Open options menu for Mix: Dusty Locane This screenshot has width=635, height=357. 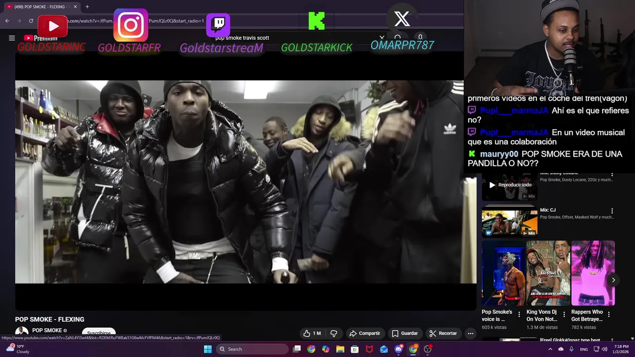(612, 174)
